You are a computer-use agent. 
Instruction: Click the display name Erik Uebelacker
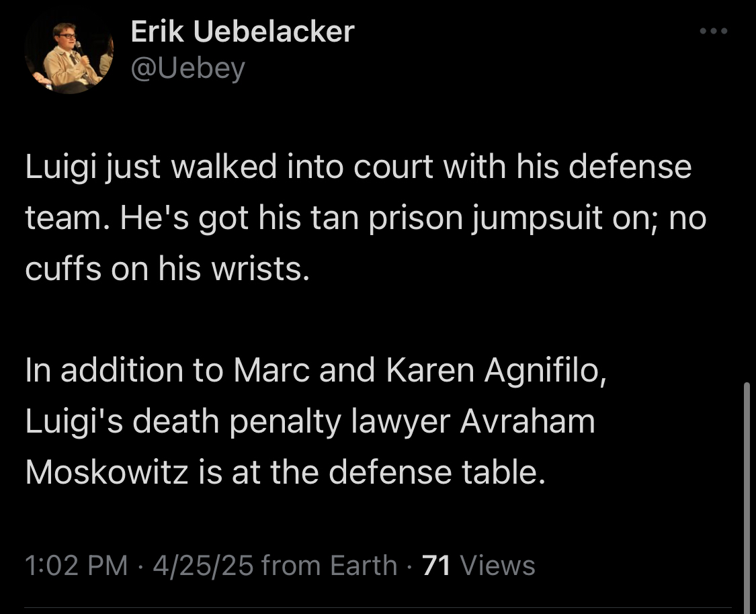click(x=243, y=32)
